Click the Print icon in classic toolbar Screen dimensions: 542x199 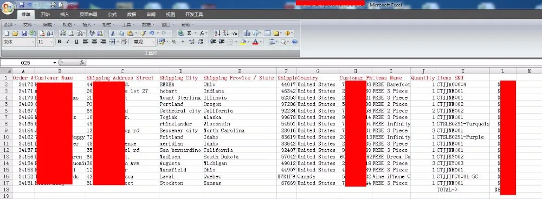(63, 34)
